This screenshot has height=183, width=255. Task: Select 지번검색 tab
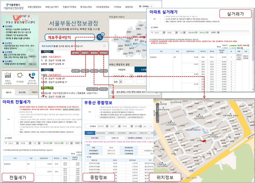tap(122, 70)
